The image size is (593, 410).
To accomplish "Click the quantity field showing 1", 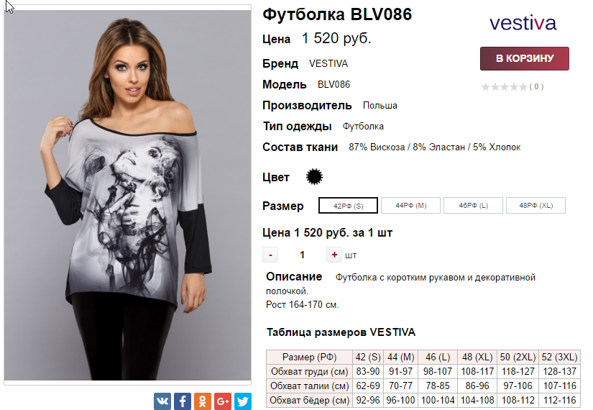I will tap(302, 255).
